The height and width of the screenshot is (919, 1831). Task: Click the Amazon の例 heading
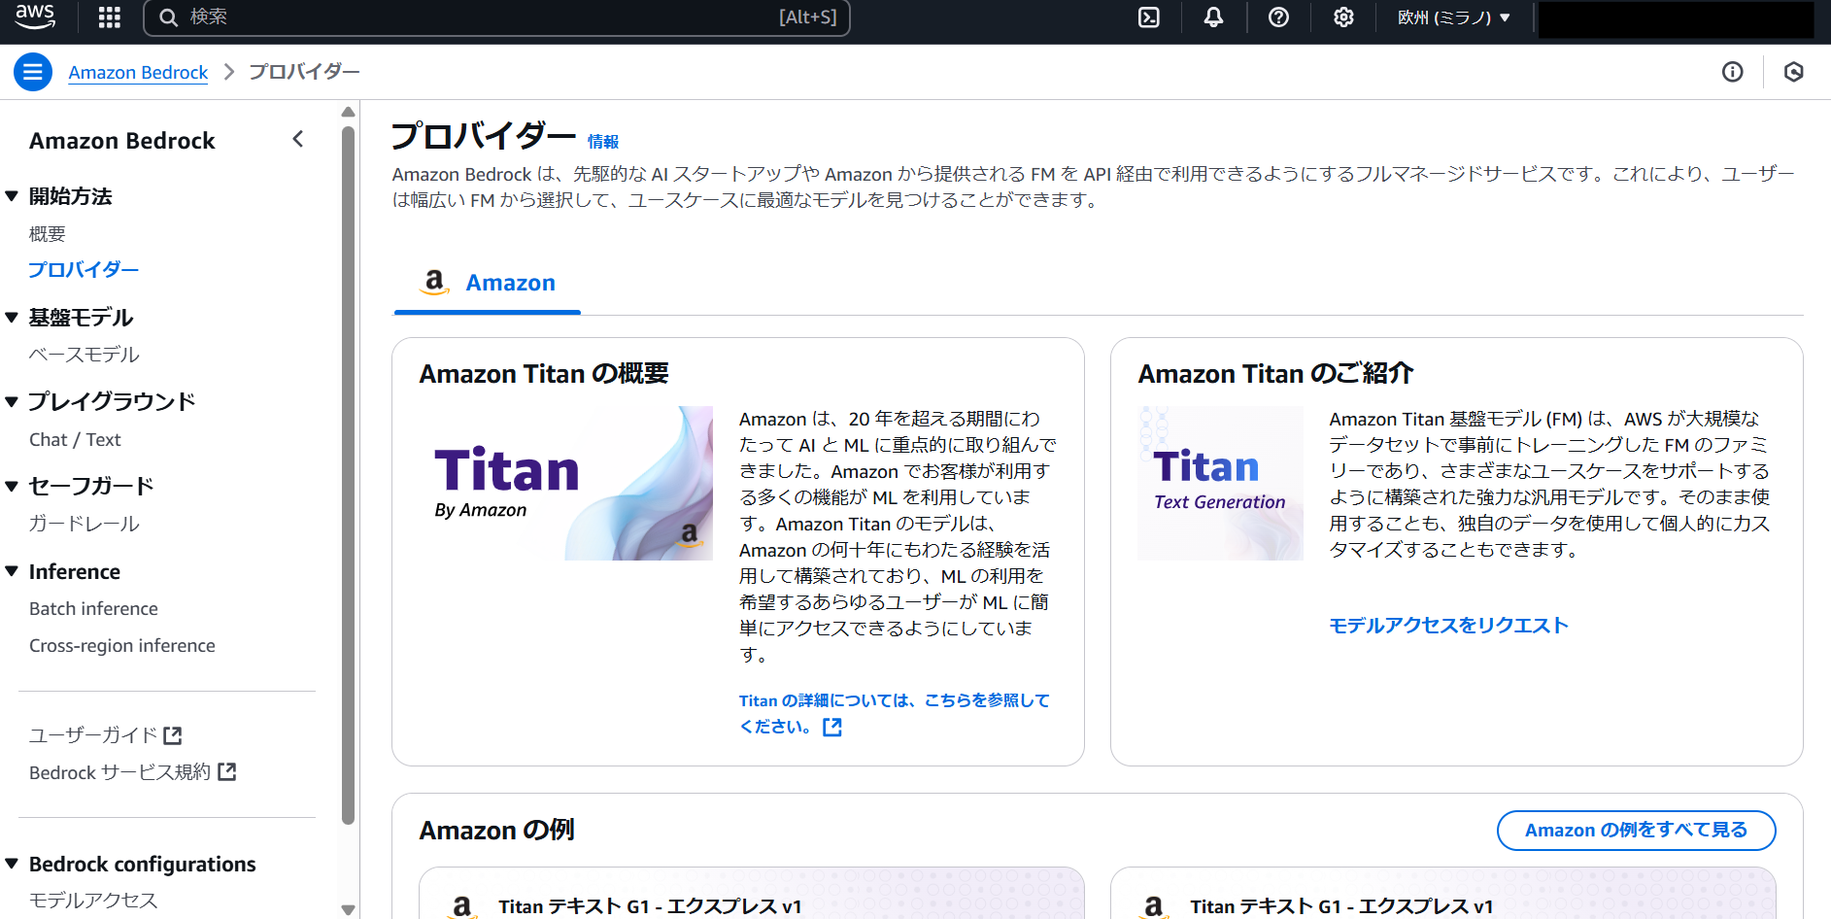click(x=497, y=831)
